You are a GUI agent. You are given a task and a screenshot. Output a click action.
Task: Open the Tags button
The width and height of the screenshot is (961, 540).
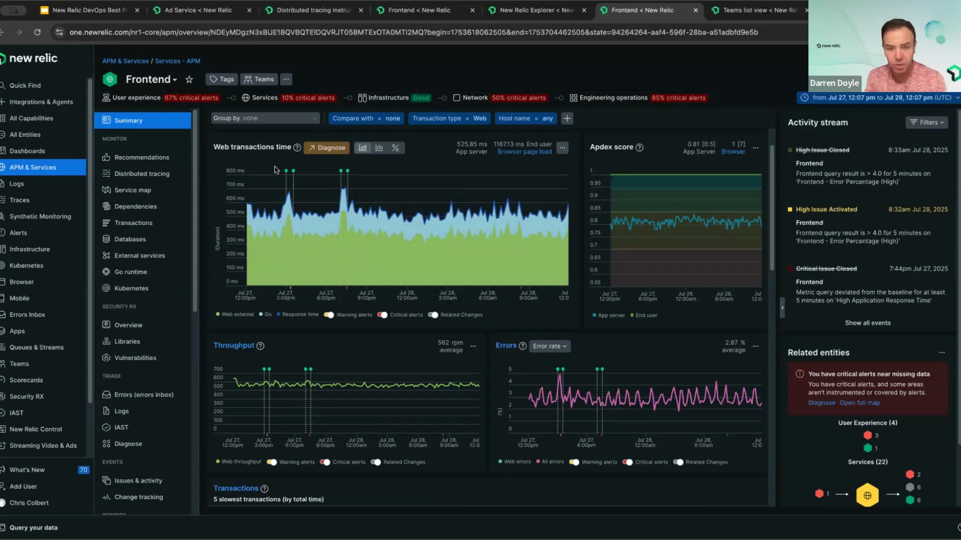click(222, 79)
